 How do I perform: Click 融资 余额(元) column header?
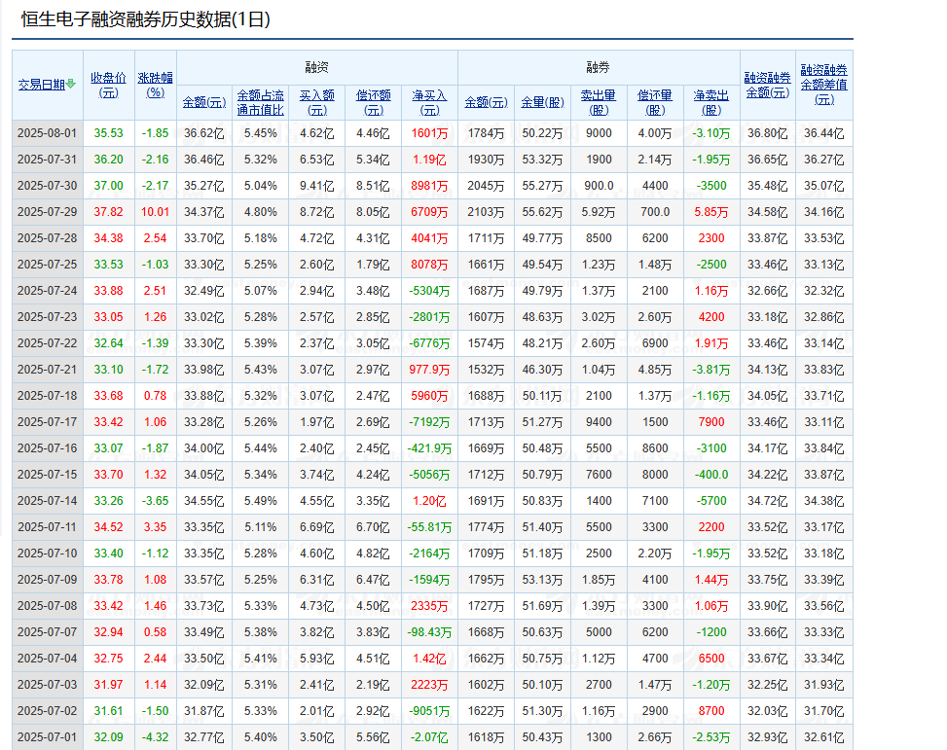coord(204,103)
